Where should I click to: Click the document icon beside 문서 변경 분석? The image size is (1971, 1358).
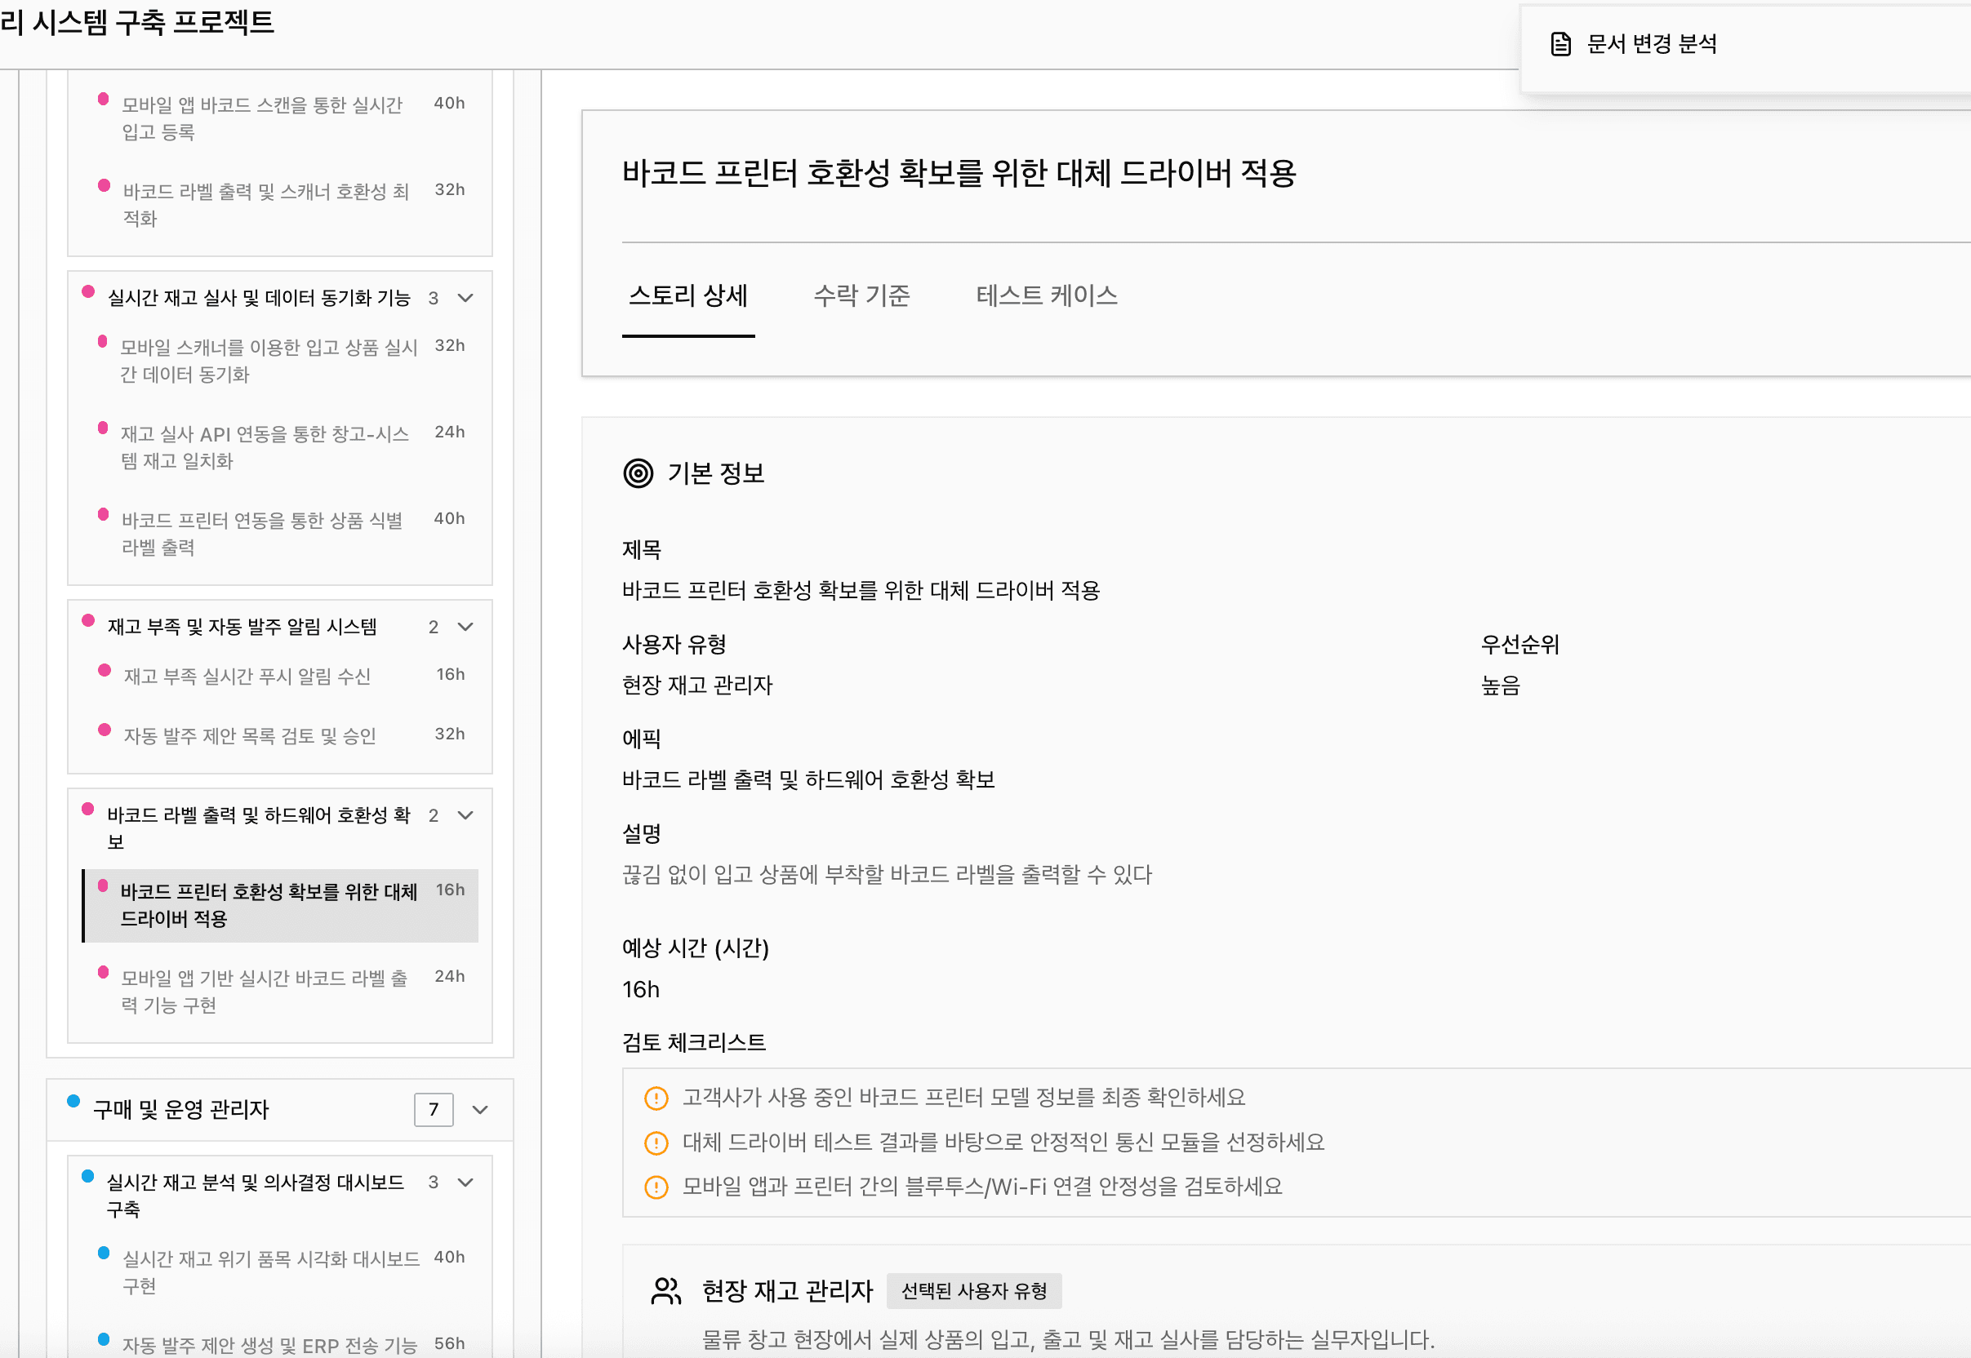click(x=1560, y=44)
